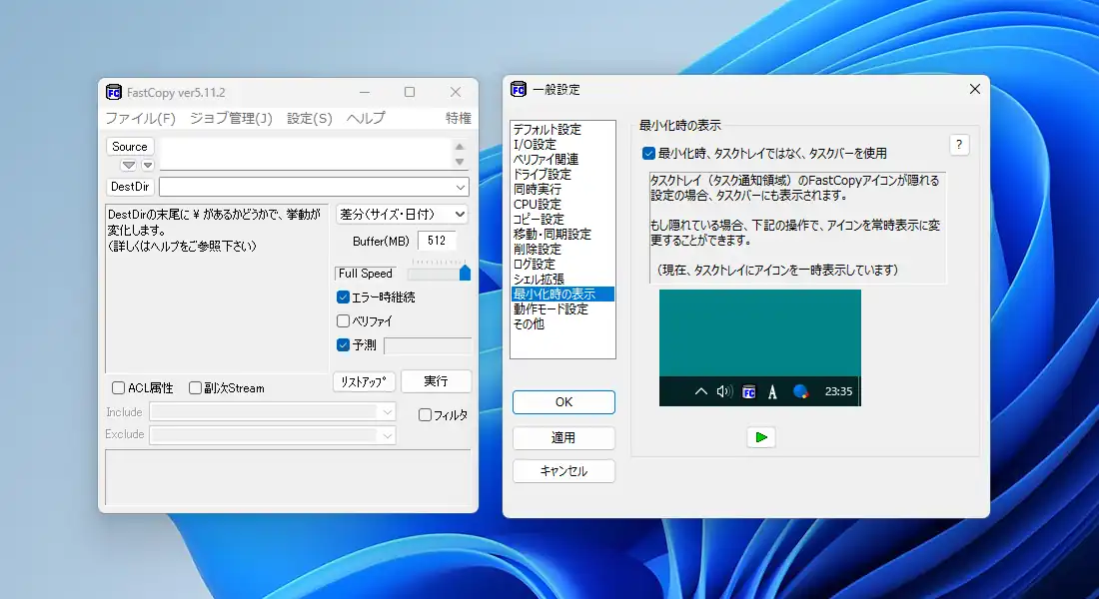Click the FC icon in the FastCopy title bar
The image size is (1099, 599).
coord(114,93)
